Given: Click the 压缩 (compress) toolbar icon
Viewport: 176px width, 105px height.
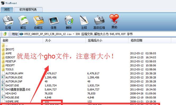Looking at the screenshot, I should coord(8,20).
